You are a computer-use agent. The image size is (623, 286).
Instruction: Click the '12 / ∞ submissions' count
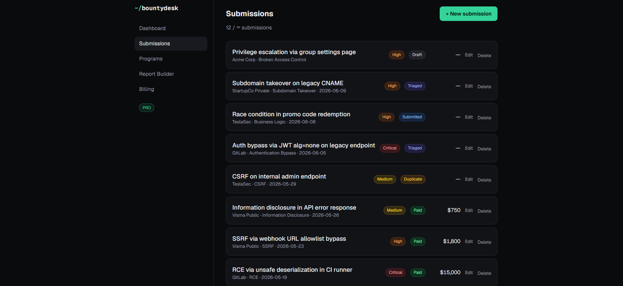(249, 28)
